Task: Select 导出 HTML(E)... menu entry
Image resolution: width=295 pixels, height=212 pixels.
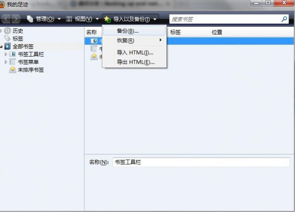Action: click(x=134, y=62)
